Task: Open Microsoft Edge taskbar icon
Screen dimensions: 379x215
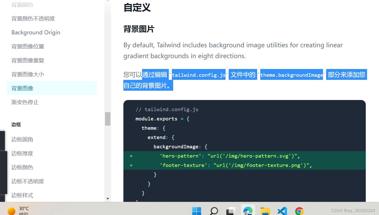Action: point(248,211)
